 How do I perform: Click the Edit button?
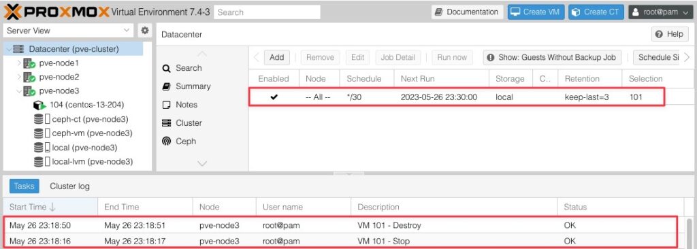[x=357, y=57]
